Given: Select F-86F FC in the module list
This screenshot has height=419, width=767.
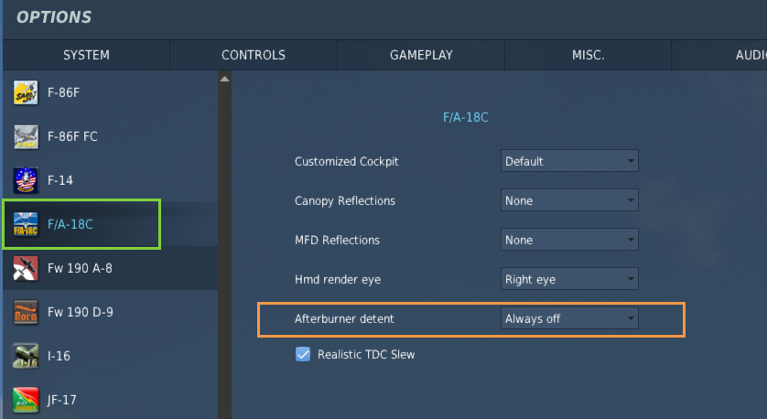Looking at the screenshot, I should click(x=110, y=136).
